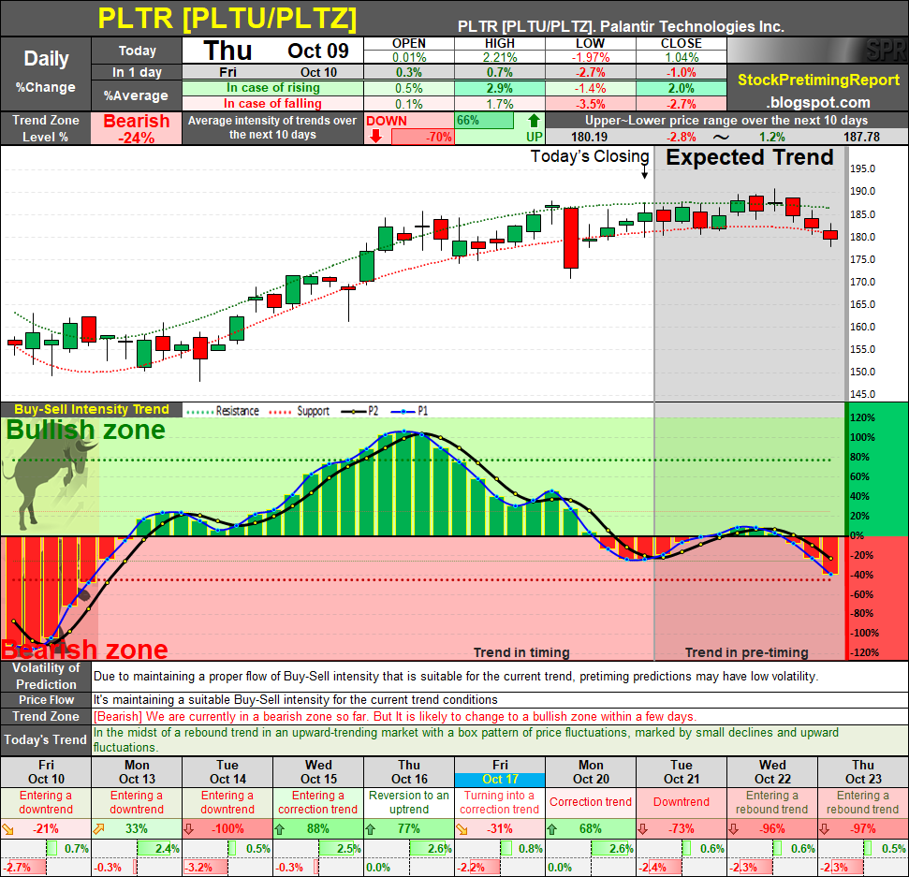The width and height of the screenshot is (909, 877).
Task: Click the red -70% DOWN intensity bar
Action: (x=422, y=137)
